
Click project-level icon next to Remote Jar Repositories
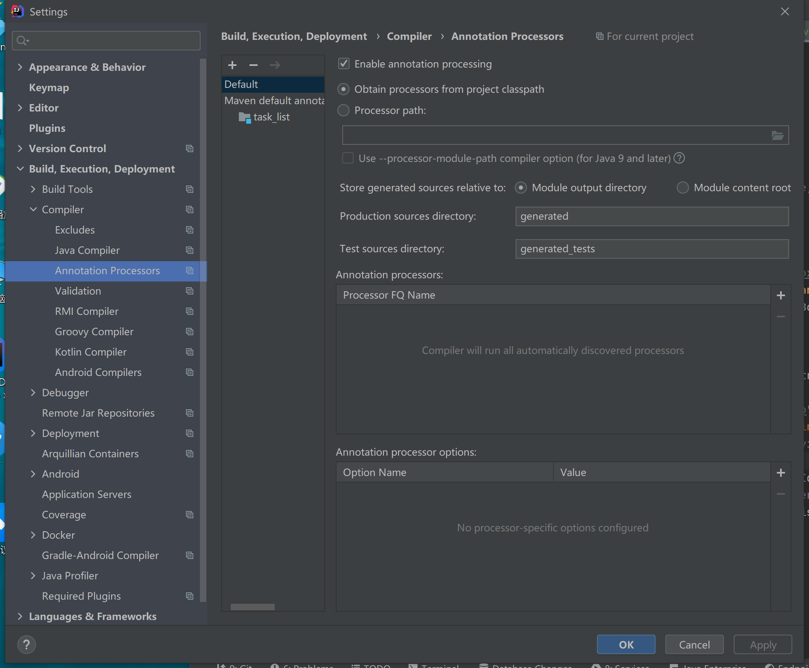190,413
